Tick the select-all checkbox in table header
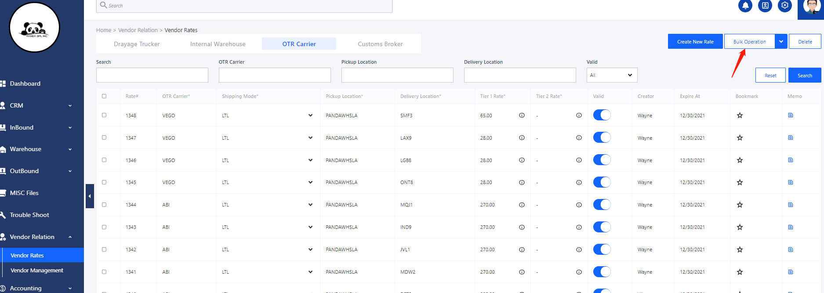 click(x=104, y=96)
